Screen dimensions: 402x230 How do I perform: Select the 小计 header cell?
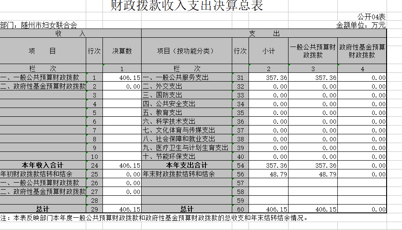[268, 51]
